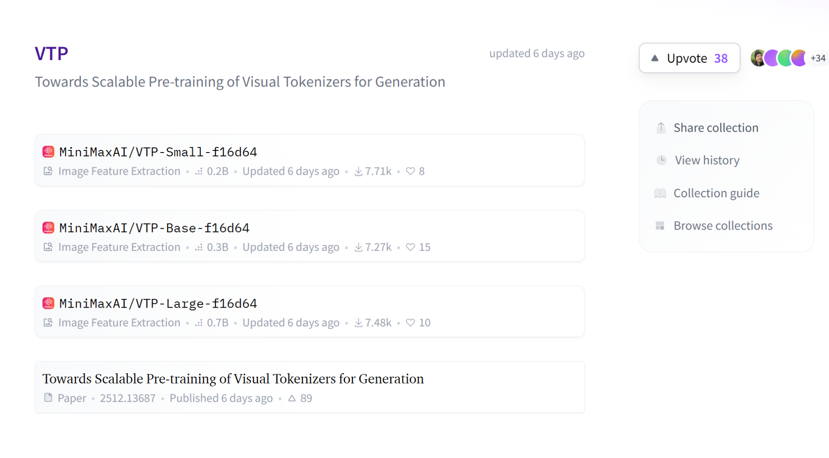Open Browse collections from the sidebar

click(x=722, y=225)
